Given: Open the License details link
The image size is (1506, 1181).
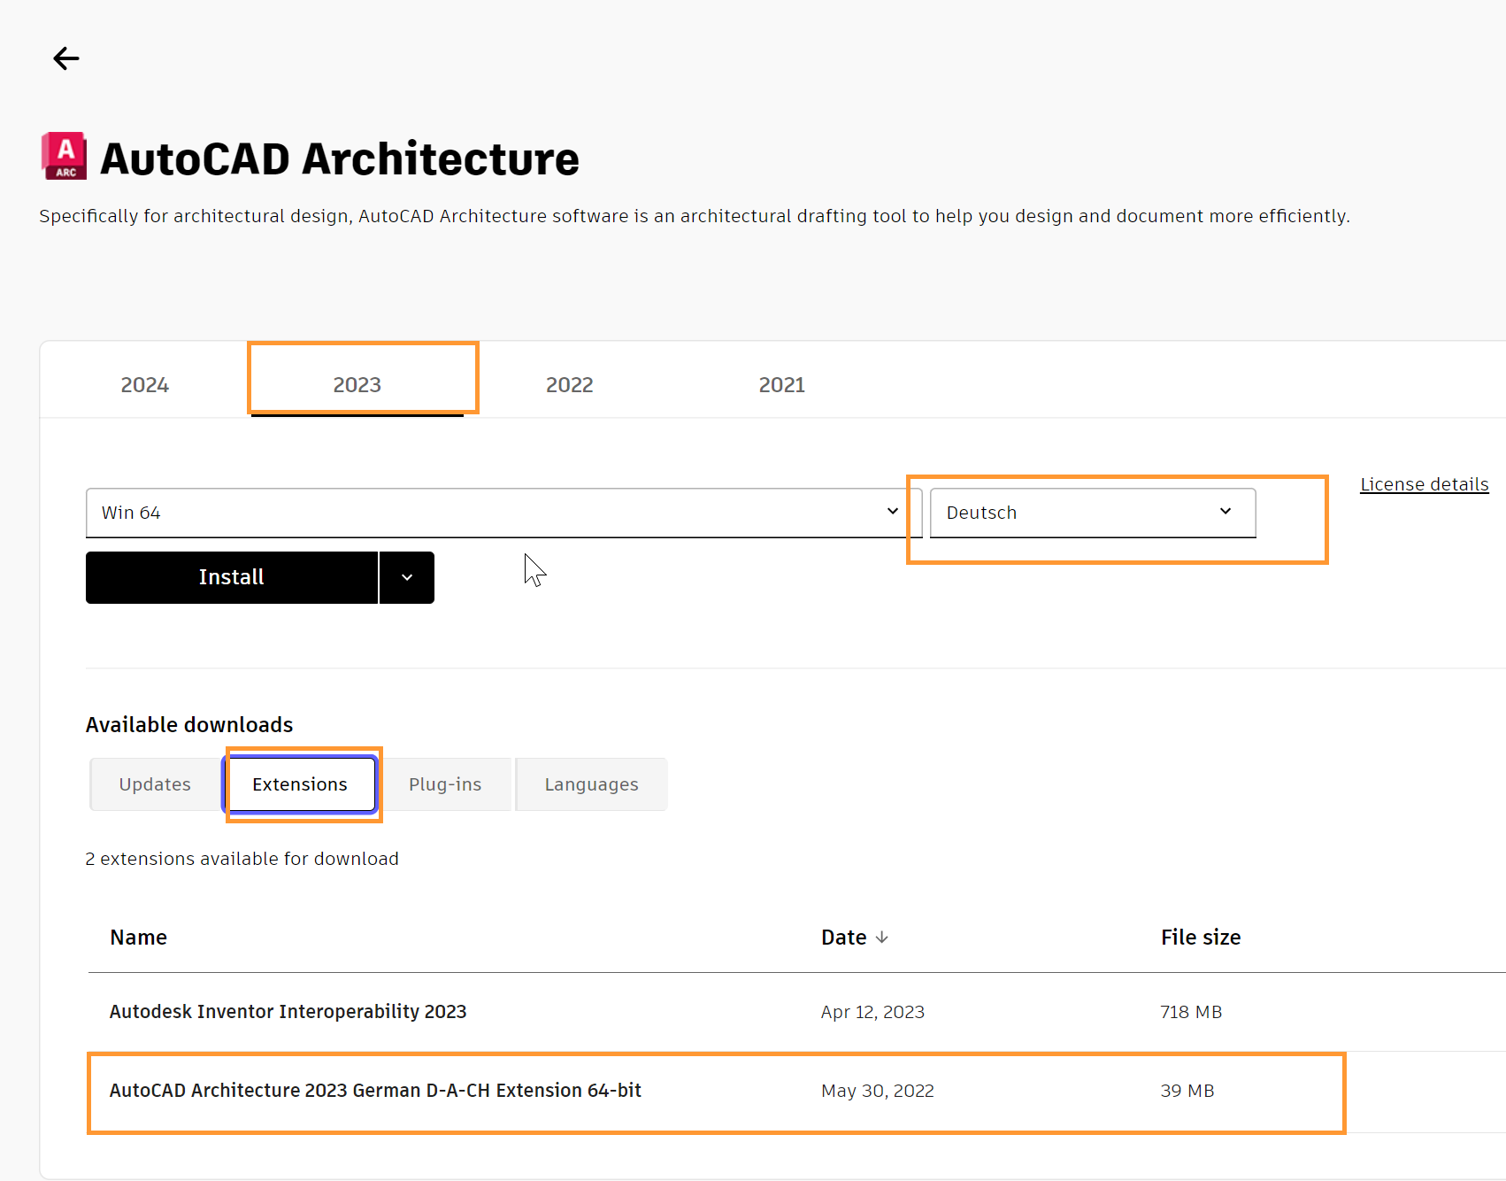Looking at the screenshot, I should [1424, 484].
